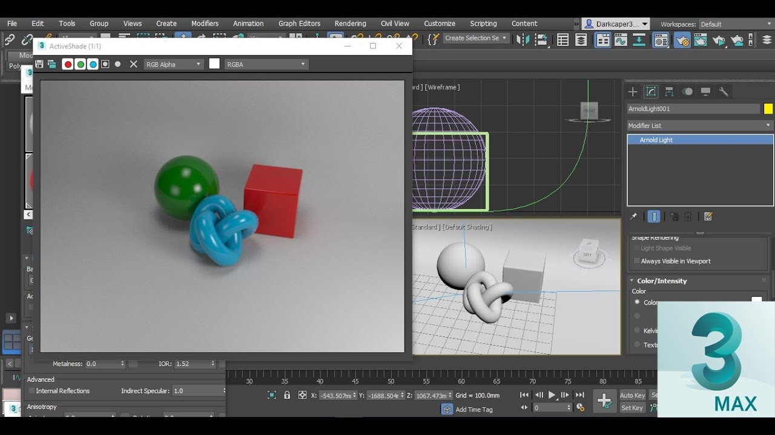775x435 pixels.
Task: Click the ArnoldLight001 object name field
Action: coord(693,109)
